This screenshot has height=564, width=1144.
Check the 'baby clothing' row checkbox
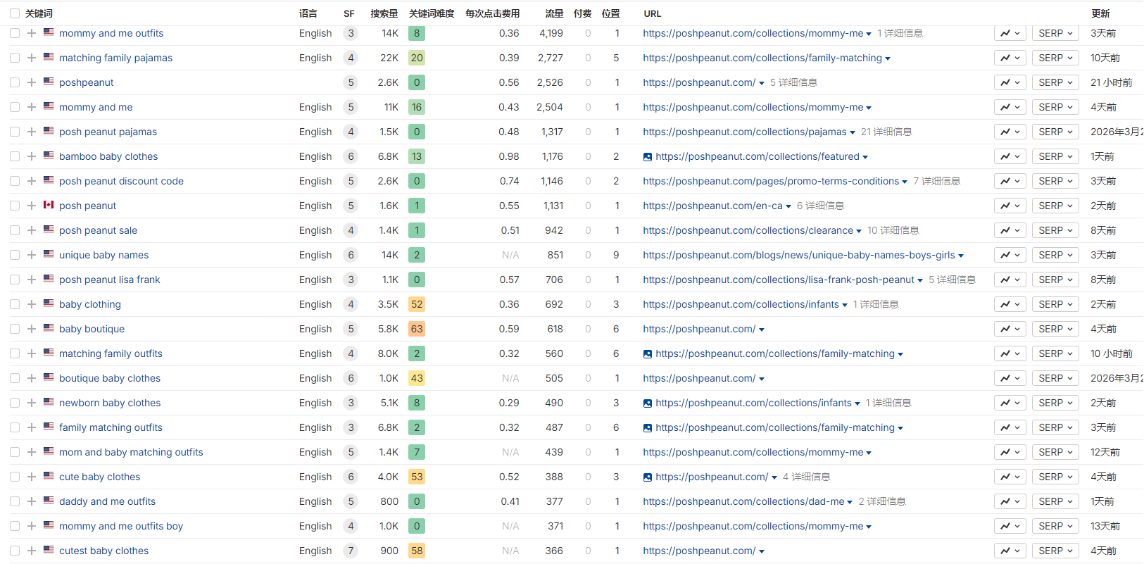click(x=15, y=304)
